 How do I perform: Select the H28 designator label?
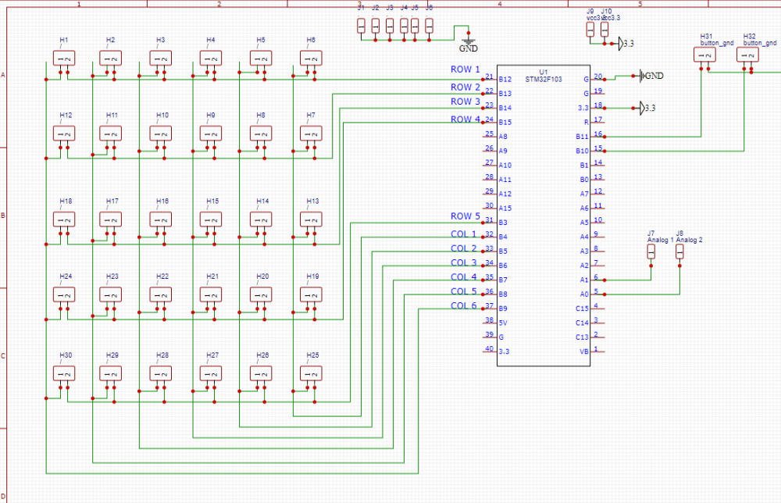tap(162, 355)
